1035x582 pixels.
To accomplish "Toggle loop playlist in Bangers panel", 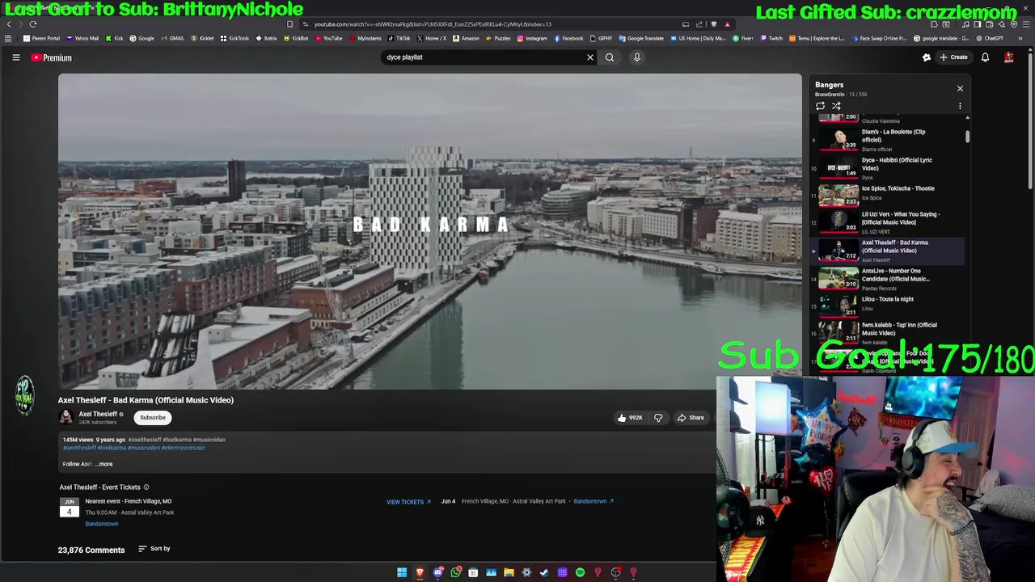I will (x=820, y=106).
